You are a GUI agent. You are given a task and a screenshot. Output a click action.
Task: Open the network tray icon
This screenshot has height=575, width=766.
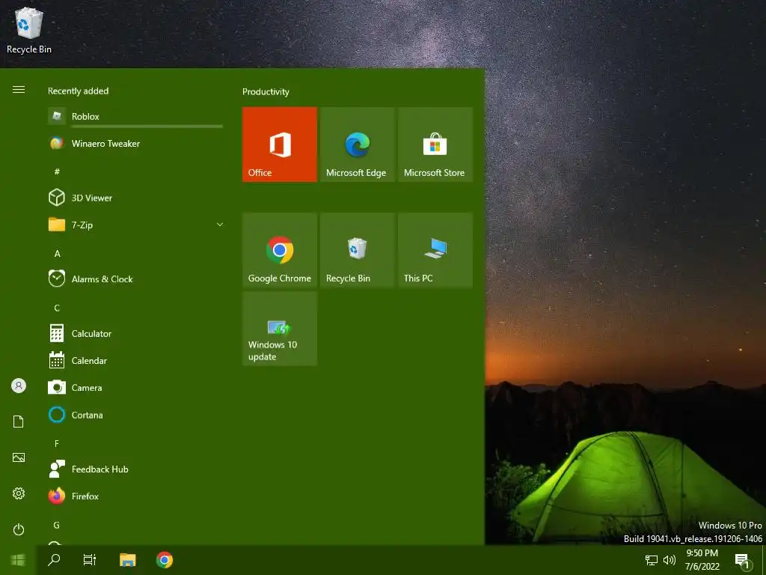pos(652,560)
